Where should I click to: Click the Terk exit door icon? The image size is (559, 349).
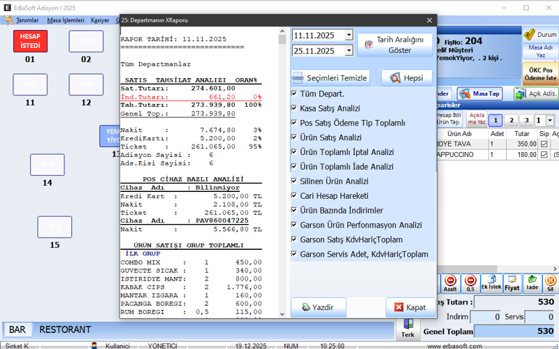(x=407, y=329)
